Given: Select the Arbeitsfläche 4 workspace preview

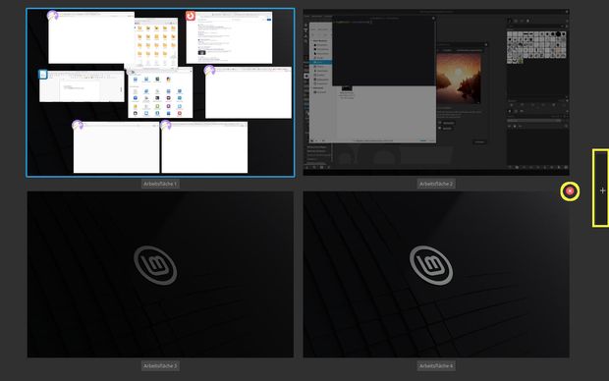Looking at the screenshot, I should pos(436,274).
